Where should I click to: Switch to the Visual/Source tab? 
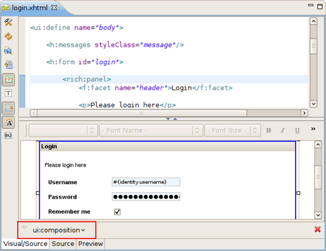pyautogui.click(x=25, y=244)
